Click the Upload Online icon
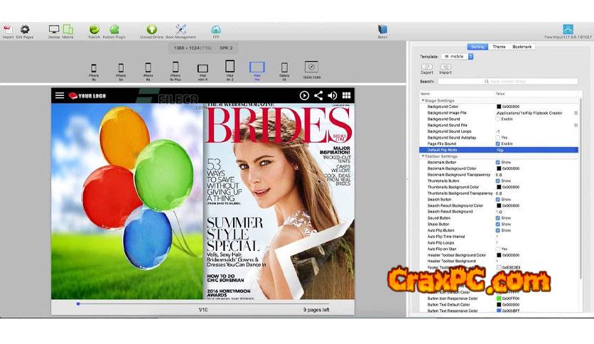The height and width of the screenshot is (344, 594). 151,30
